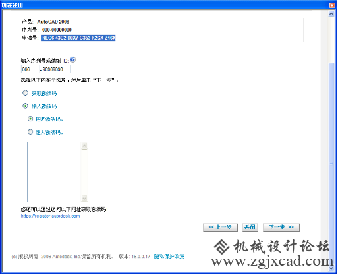The height and width of the screenshot is (275, 338).
Task: Choose the 粘贴激活码 radio option
Action: (x=30, y=119)
